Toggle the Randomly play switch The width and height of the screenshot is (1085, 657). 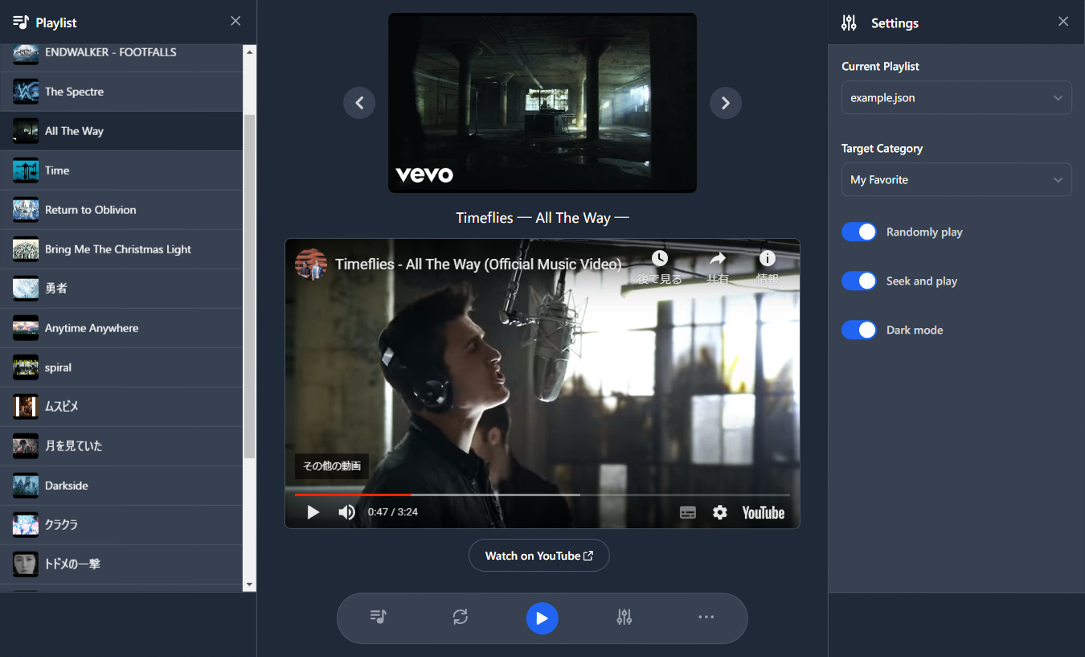point(859,232)
